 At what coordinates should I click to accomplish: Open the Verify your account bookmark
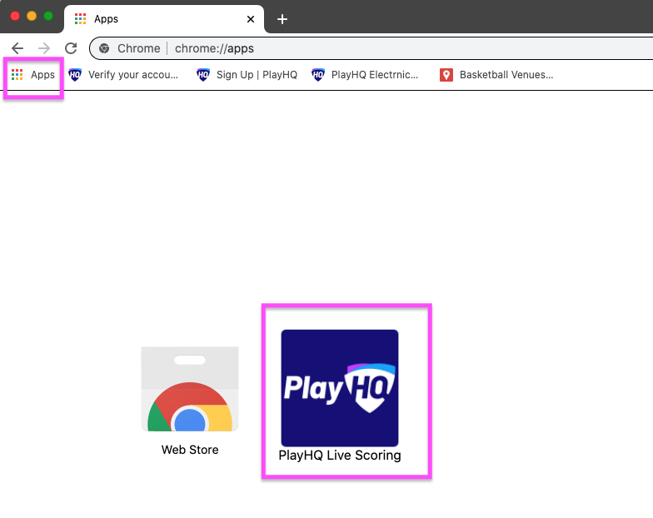coord(123,75)
